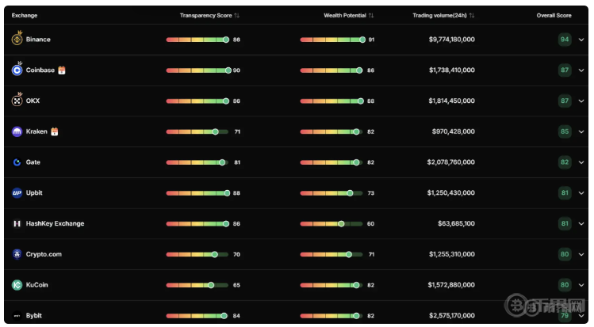Click Kraken transparency score bar
Screen dimensions: 594x327
pyautogui.click(x=197, y=131)
